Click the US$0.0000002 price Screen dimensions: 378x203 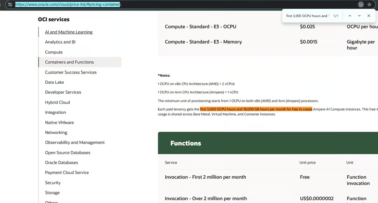(x=317, y=198)
